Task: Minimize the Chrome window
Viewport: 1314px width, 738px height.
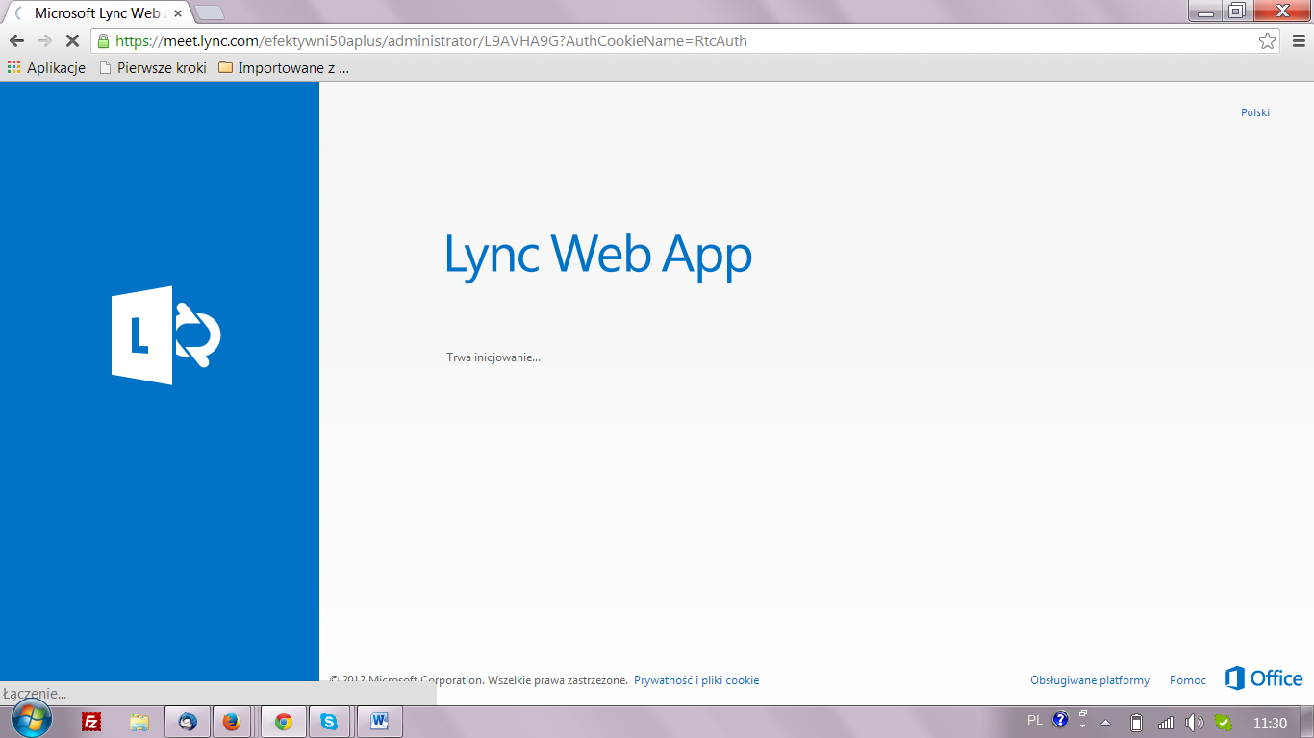Action: [x=1205, y=11]
